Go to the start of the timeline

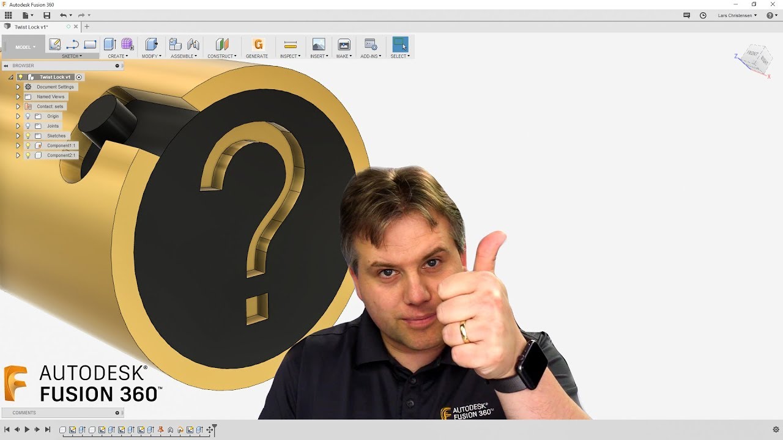click(7, 430)
